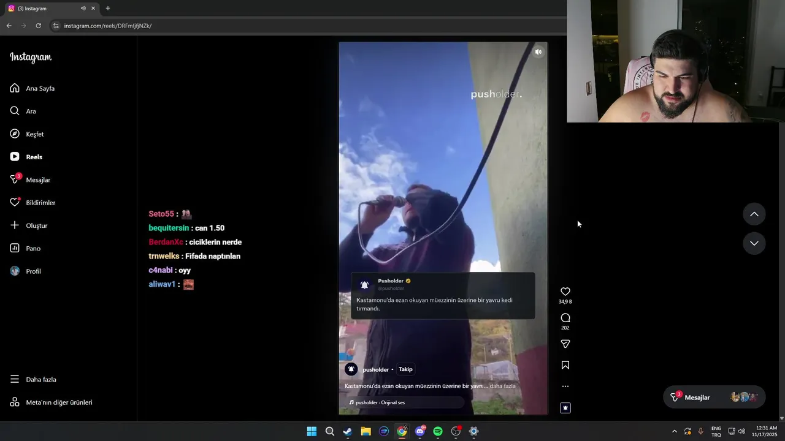Image resolution: width=785 pixels, height=441 pixels.
Task: Go to next reel down arrow
Action: (754, 243)
